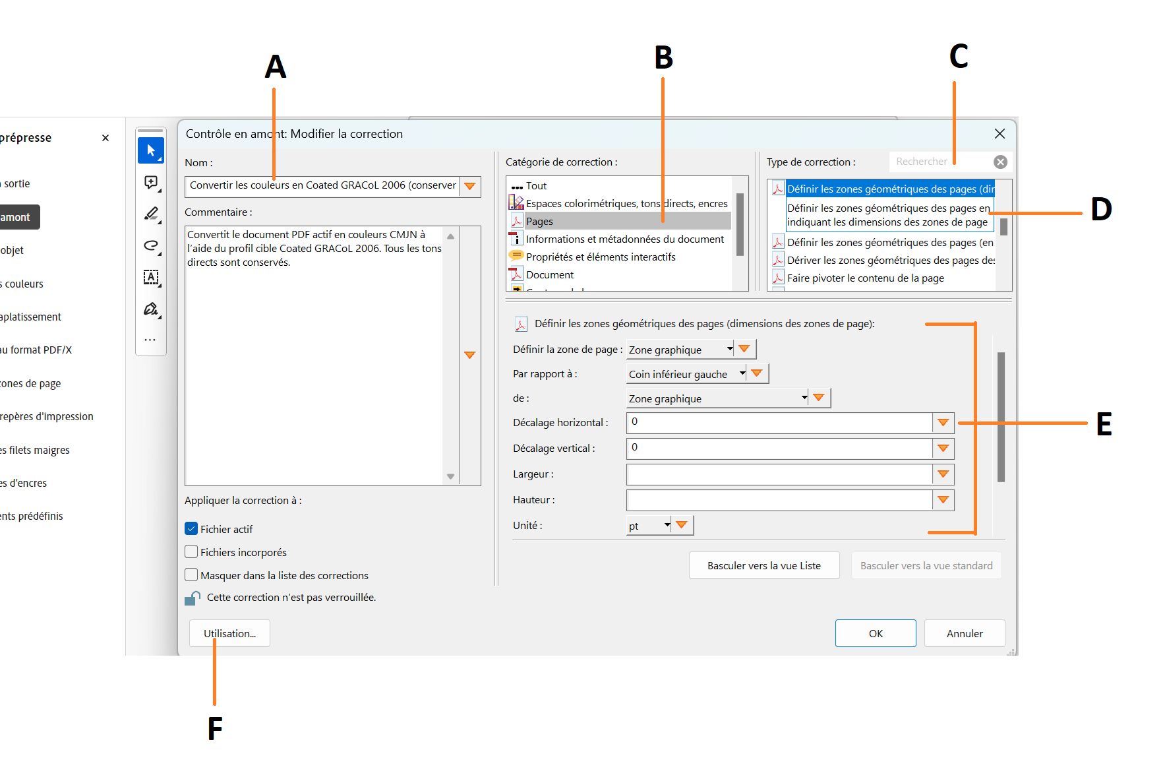This screenshot has width=1163, height=781.
Task: Check Masquer dans la liste des corrections
Action: click(x=191, y=575)
